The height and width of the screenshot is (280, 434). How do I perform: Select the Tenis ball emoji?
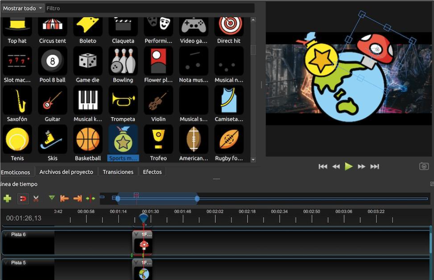(x=17, y=143)
